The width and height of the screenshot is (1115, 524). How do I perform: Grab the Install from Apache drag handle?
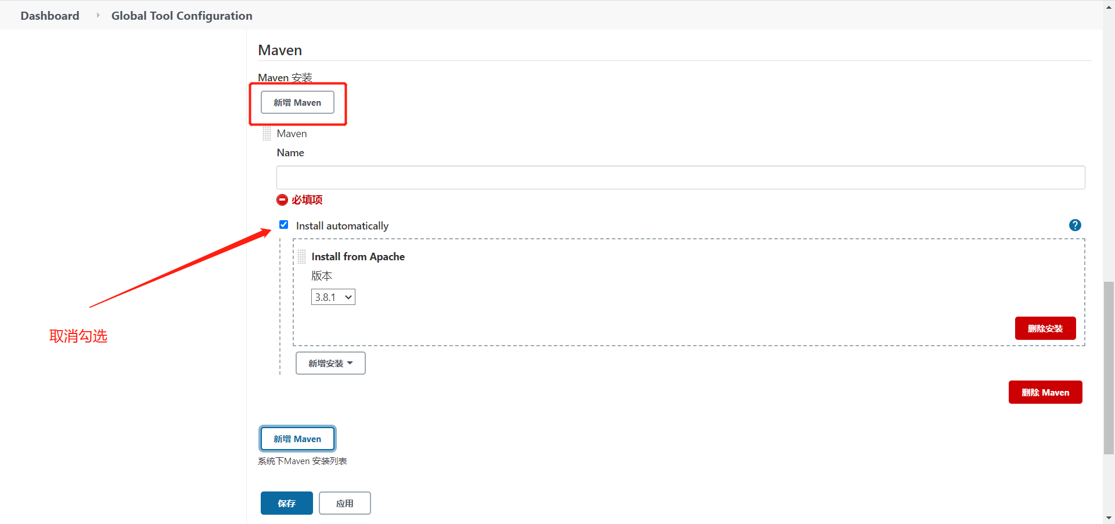pyautogui.click(x=301, y=257)
